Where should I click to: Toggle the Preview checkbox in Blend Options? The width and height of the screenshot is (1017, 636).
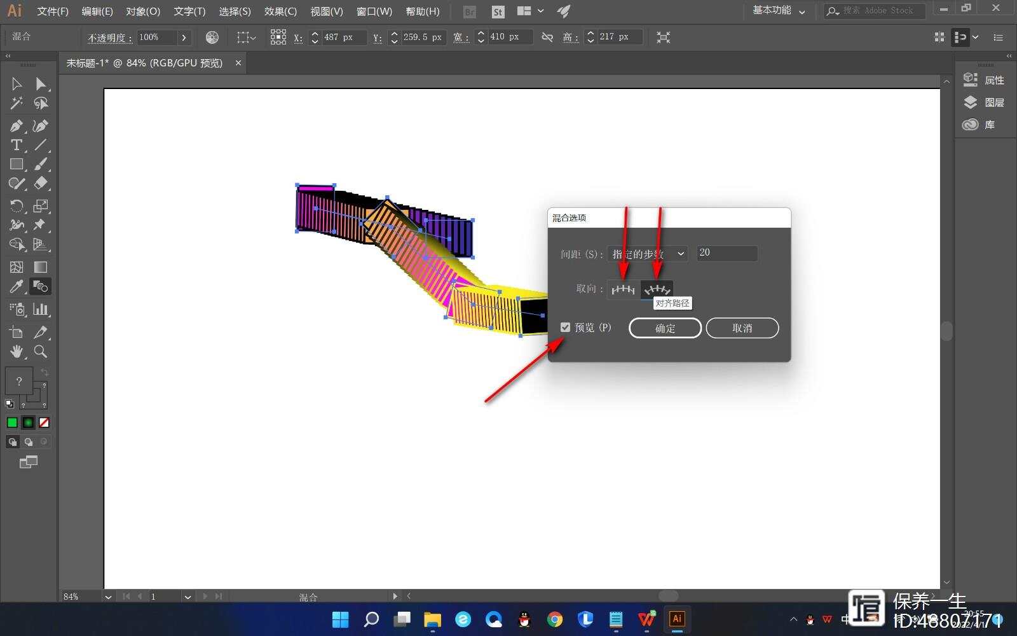pyautogui.click(x=565, y=328)
